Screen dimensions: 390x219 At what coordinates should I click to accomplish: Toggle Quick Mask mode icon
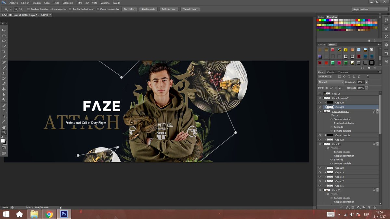pyautogui.click(x=4, y=148)
